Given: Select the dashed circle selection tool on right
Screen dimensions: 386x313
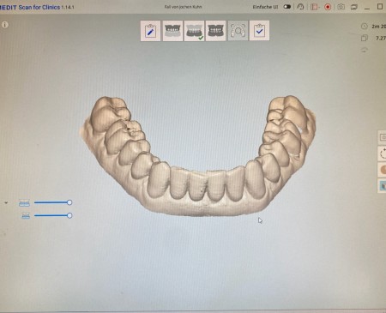Looking at the screenshot, I should pyautogui.click(x=383, y=154).
